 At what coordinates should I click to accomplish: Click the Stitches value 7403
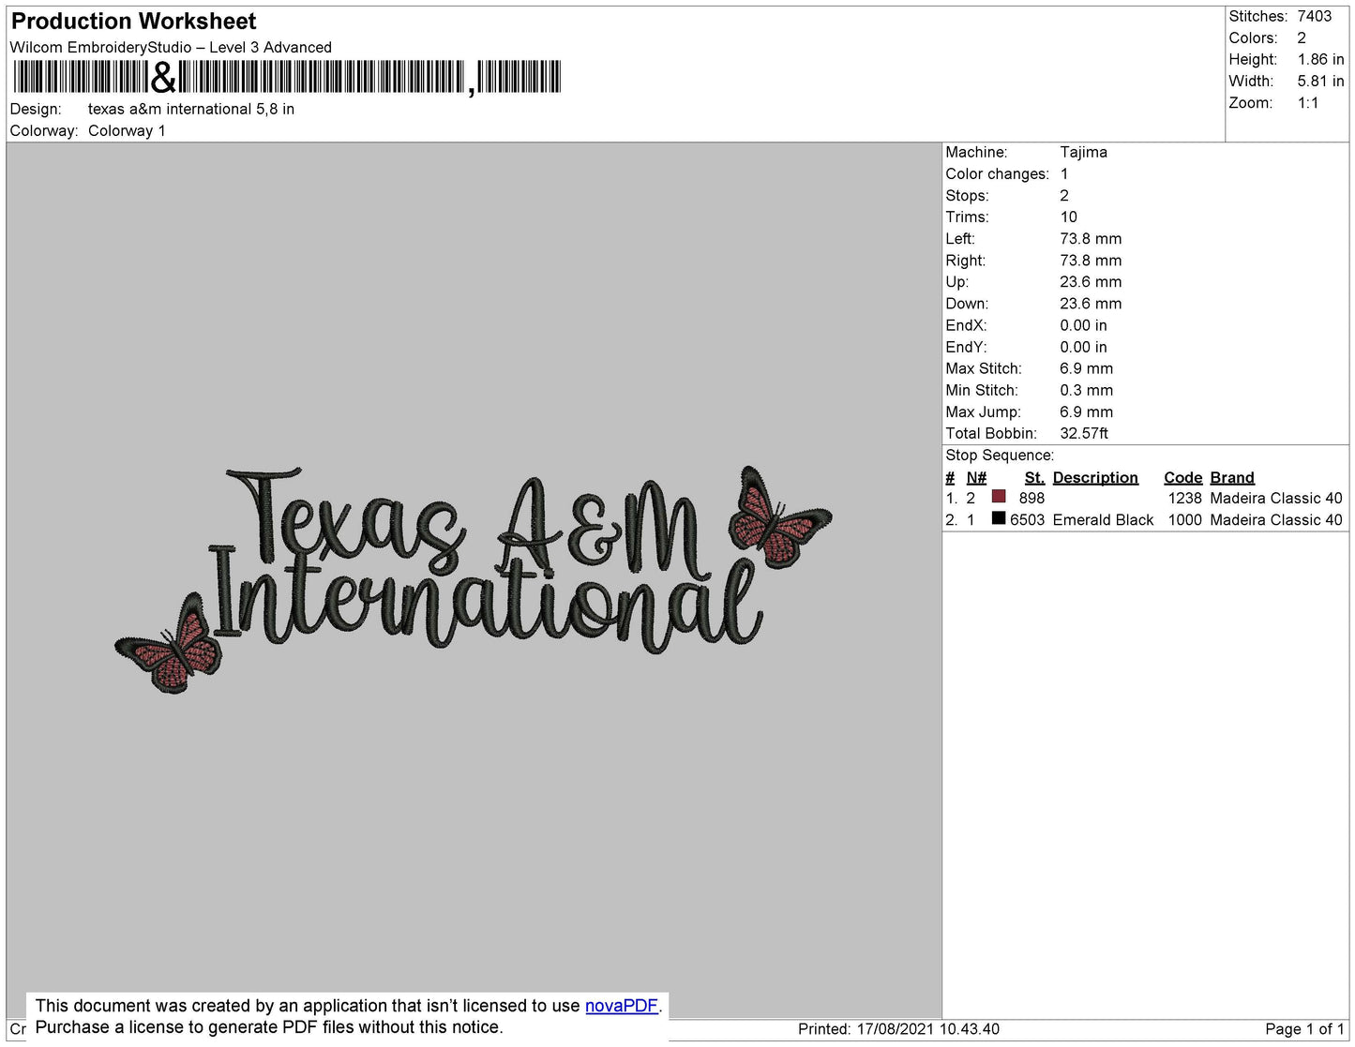[1315, 16]
